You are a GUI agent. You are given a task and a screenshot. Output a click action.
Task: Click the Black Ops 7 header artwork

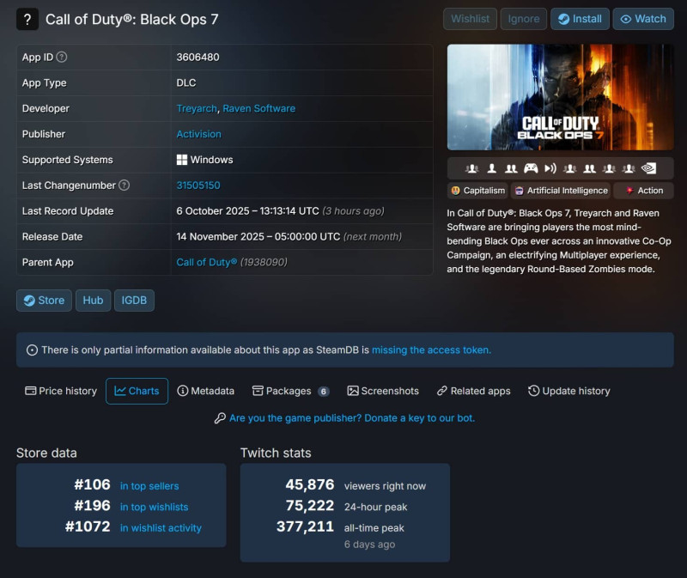coord(560,97)
